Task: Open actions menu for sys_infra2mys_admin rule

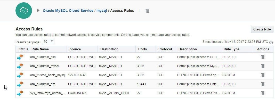Action: pyautogui.click(x=263, y=93)
